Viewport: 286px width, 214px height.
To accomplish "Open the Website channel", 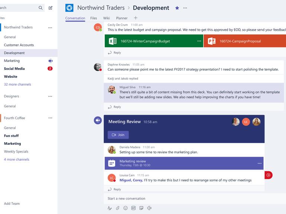I will pos(10,77).
